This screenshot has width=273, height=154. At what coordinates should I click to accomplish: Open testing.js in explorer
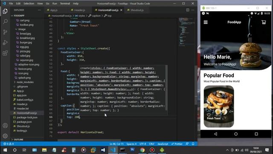point(22,130)
